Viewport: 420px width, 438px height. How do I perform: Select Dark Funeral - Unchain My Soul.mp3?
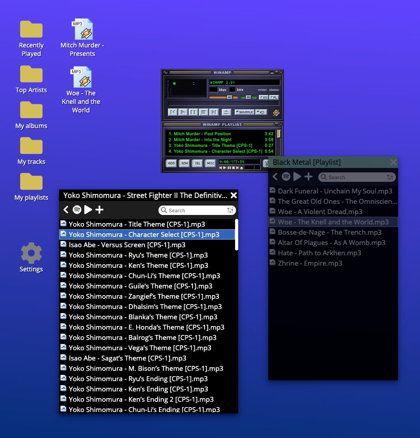(333, 191)
